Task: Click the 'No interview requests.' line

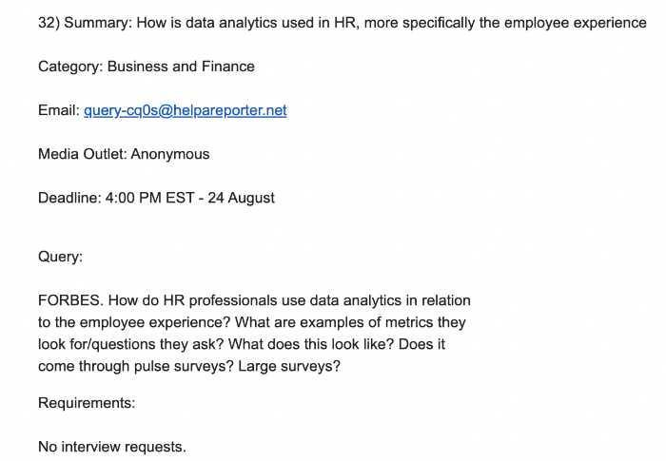Action: point(111,447)
